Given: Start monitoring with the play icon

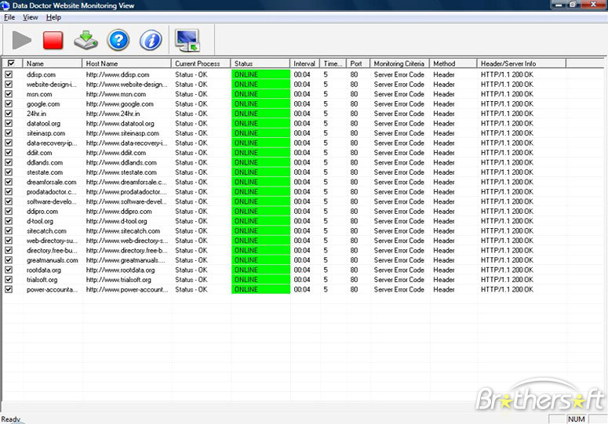Looking at the screenshot, I should click(x=21, y=40).
